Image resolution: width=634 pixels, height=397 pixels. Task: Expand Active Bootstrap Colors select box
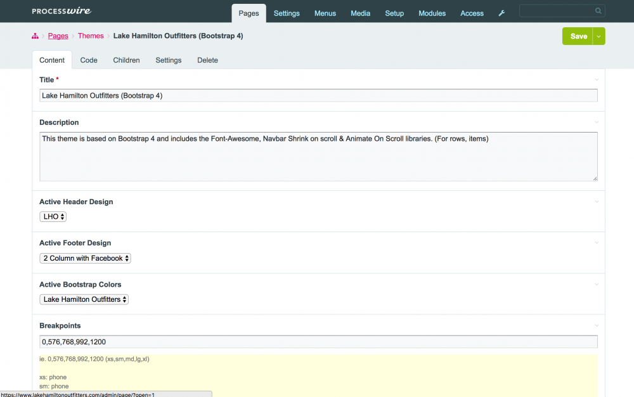point(84,299)
